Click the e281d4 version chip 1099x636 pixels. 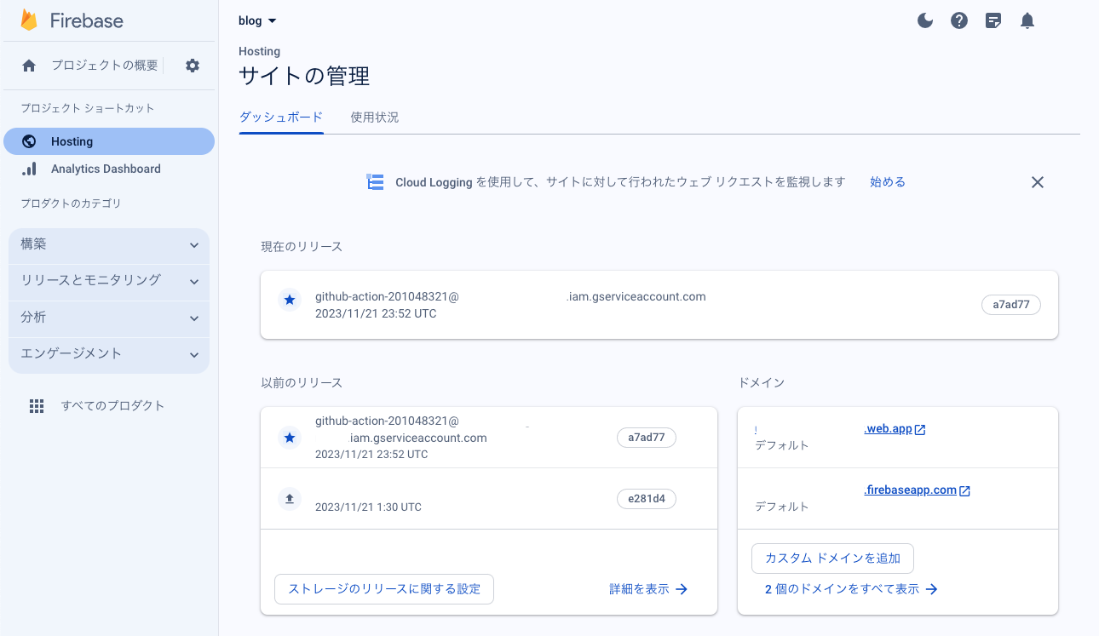click(x=647, y=499)
